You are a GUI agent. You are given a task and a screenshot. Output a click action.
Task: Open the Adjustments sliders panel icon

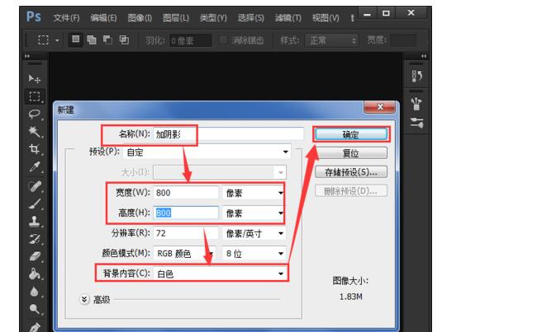coord(416,123)
